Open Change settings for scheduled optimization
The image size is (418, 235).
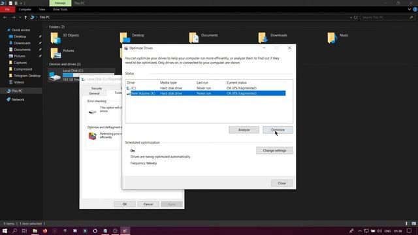274,151
